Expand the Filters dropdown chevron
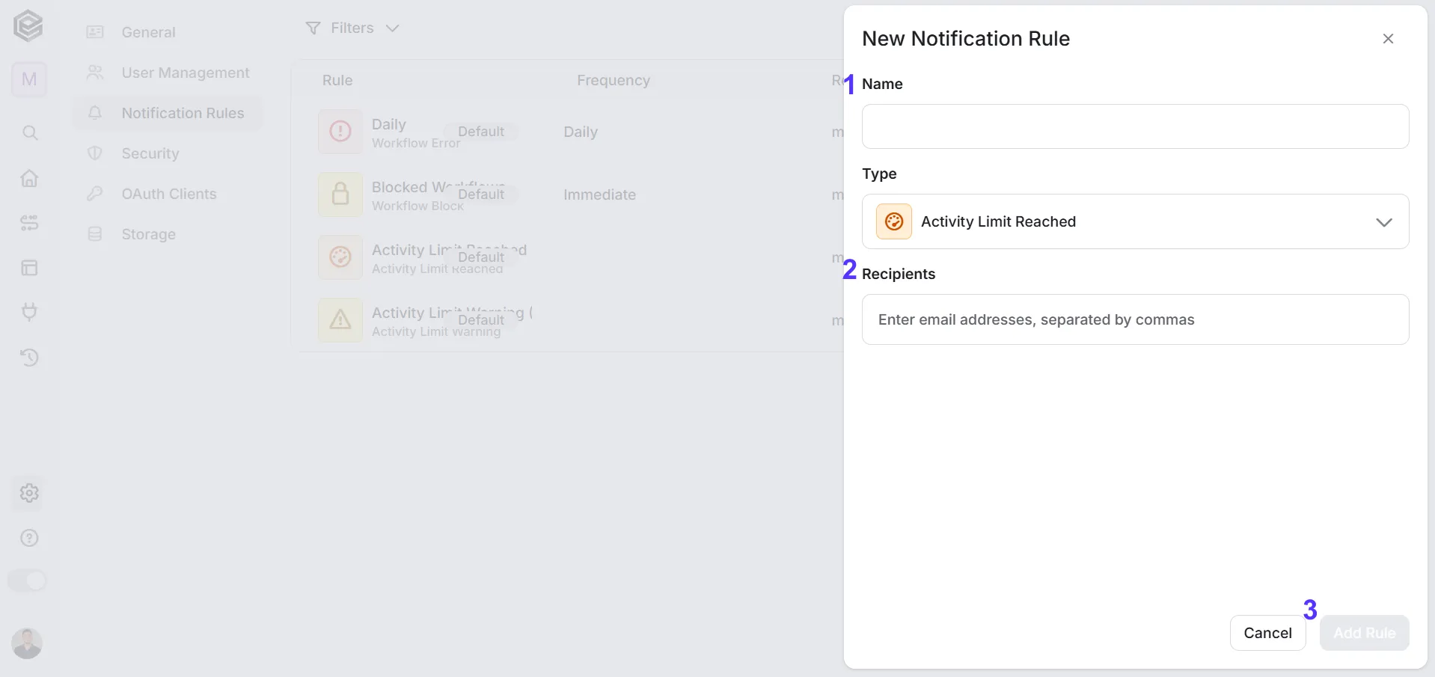The height and width of the screenshot is (677, 1435). [393, 28]
